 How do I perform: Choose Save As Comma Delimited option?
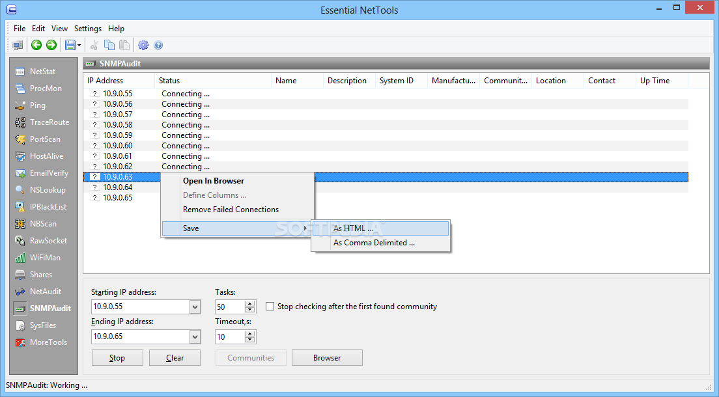pyautogui.click(x=380, y=243)
